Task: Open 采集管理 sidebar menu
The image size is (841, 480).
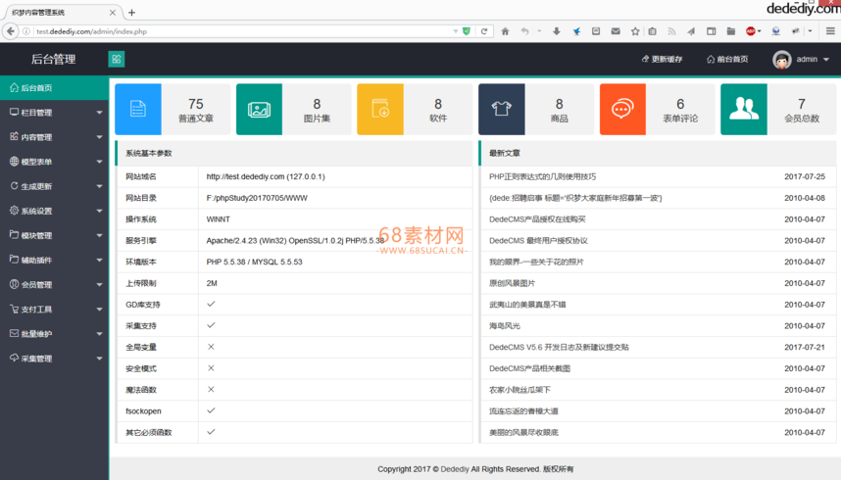Action: coord(54,359)
